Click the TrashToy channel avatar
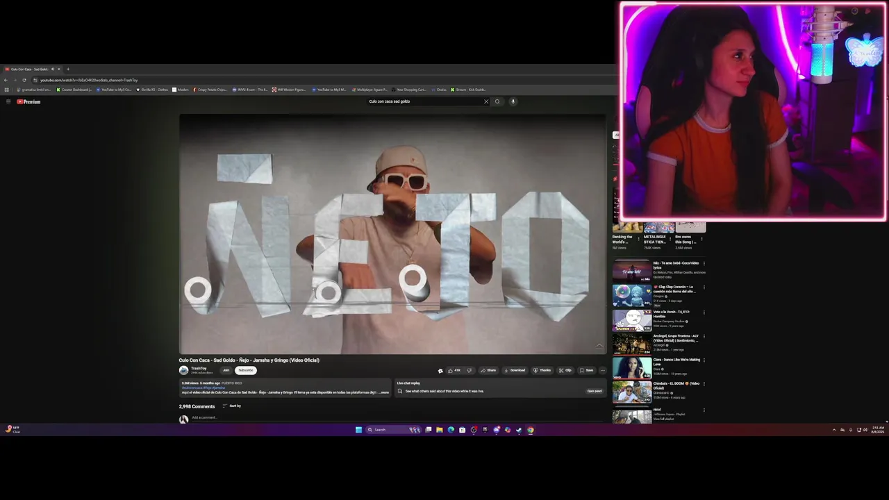 tap(183, 370)
